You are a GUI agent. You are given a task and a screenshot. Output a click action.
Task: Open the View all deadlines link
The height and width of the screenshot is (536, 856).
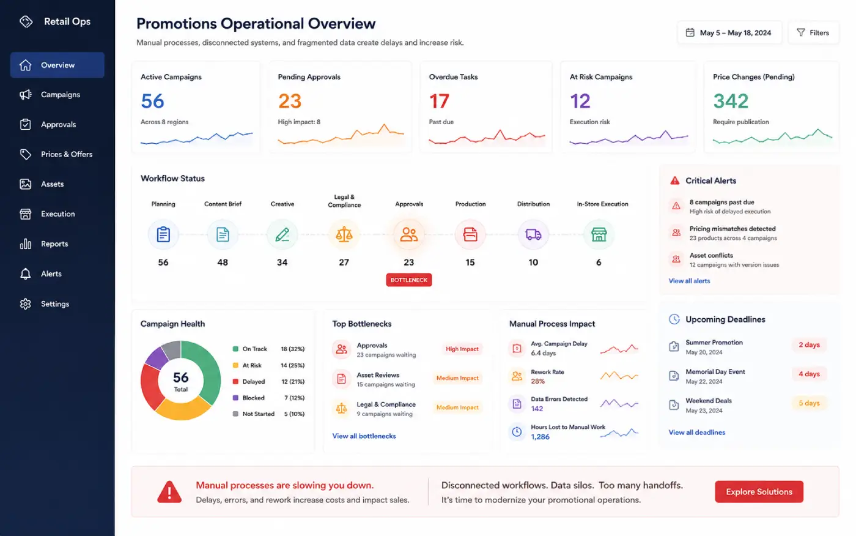[x=697, y=433]
